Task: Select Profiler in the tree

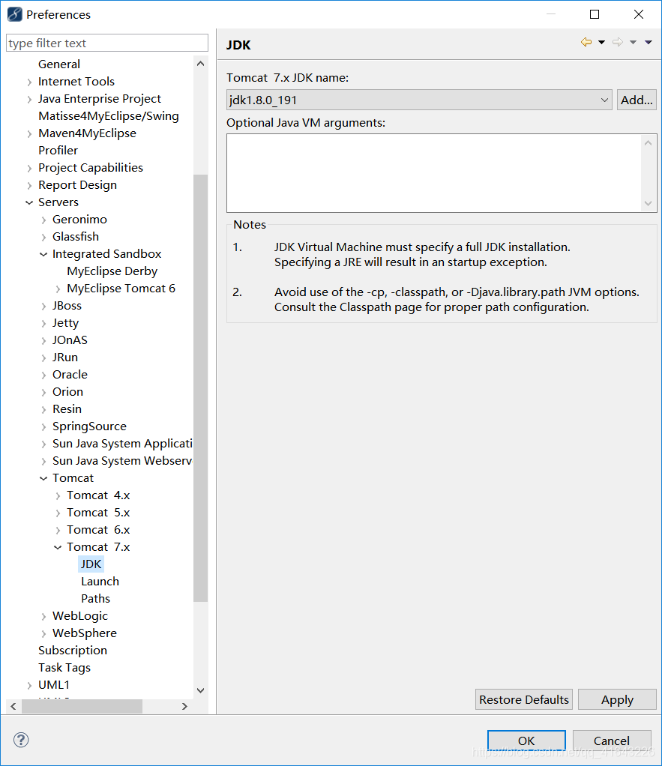Action: [x=58, y=150]
